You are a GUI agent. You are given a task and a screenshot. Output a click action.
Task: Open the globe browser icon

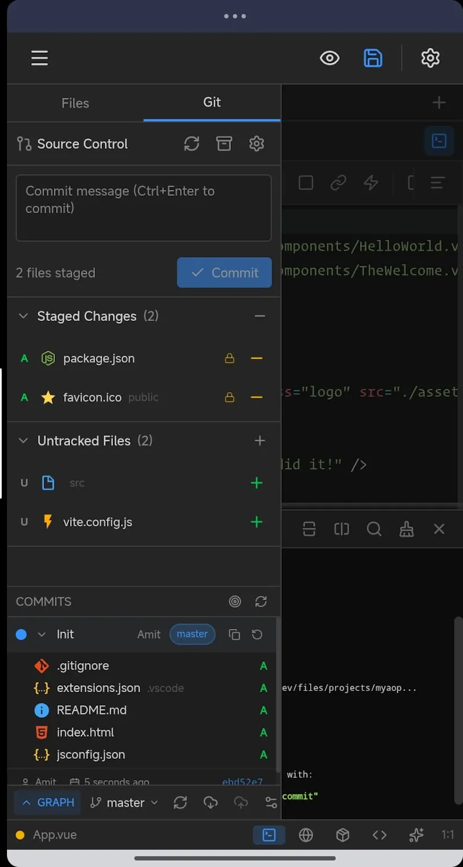tap(306, 835)
